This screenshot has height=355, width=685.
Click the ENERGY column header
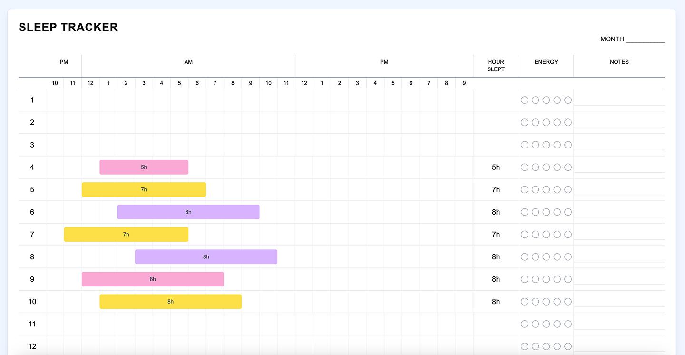tap(546, 62)
